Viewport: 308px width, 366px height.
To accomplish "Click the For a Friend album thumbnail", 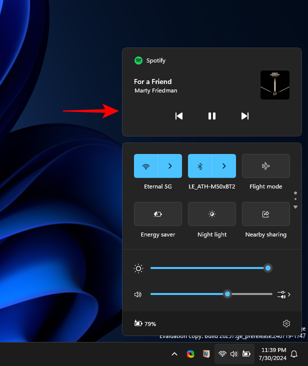I will (x=274, y=85).
